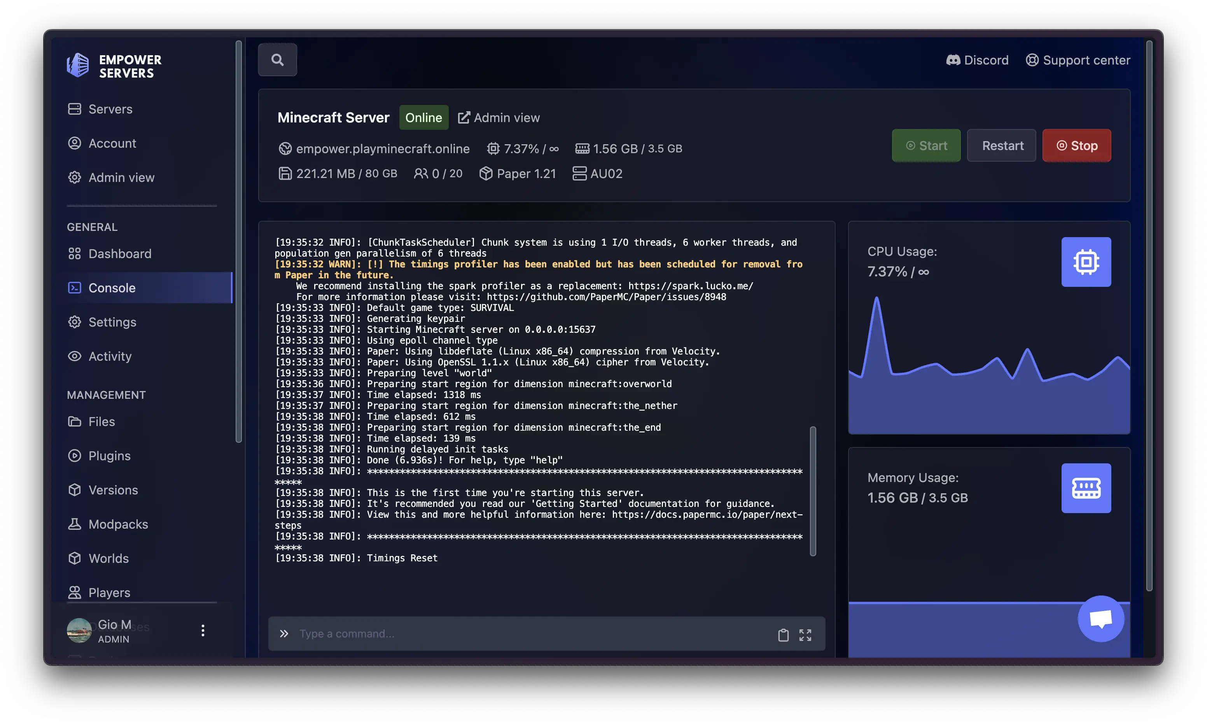Switch to the Console tab

(x=112, y=287)
